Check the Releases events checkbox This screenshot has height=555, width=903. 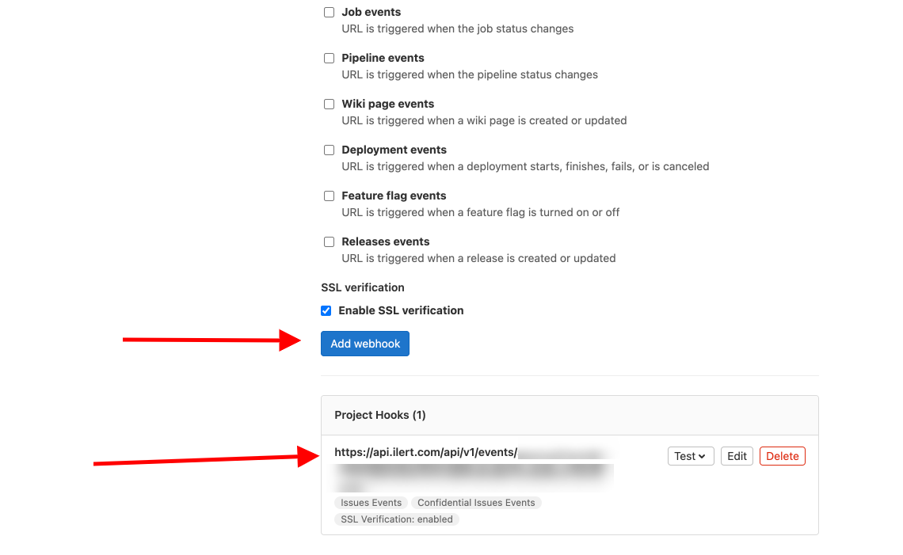[x=329, y=242]
